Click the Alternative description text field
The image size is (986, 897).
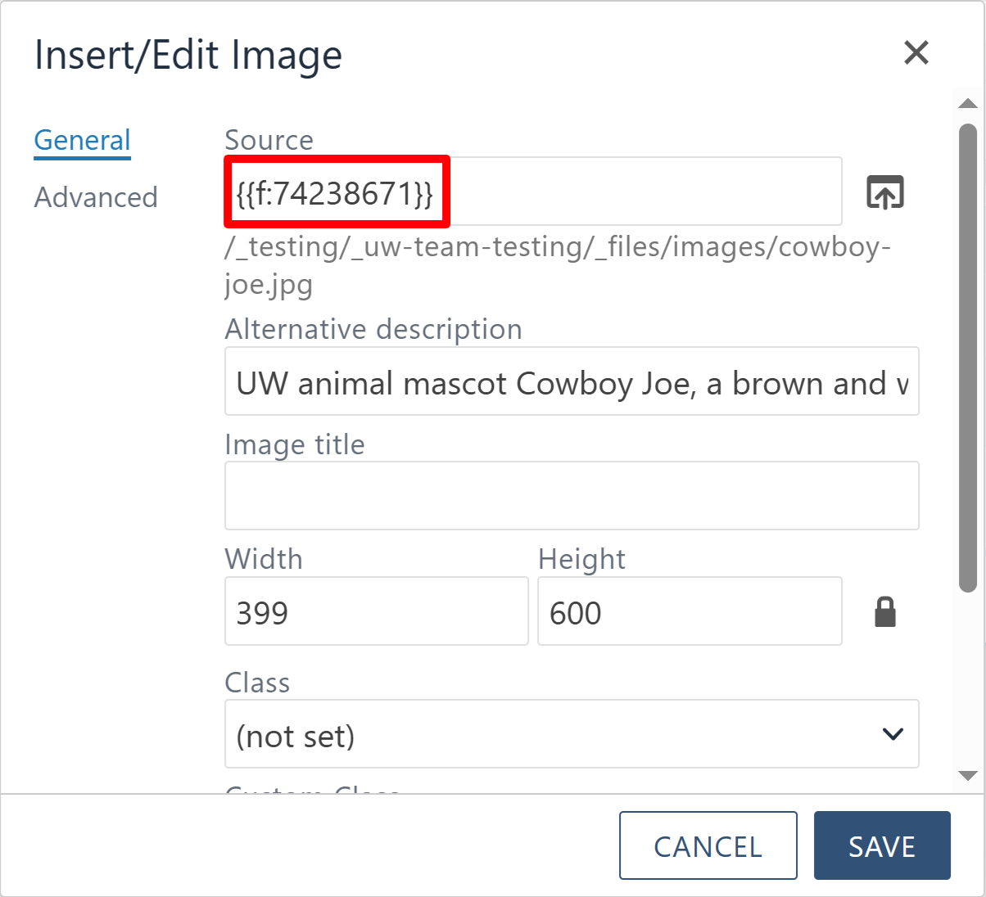point(572,381)
